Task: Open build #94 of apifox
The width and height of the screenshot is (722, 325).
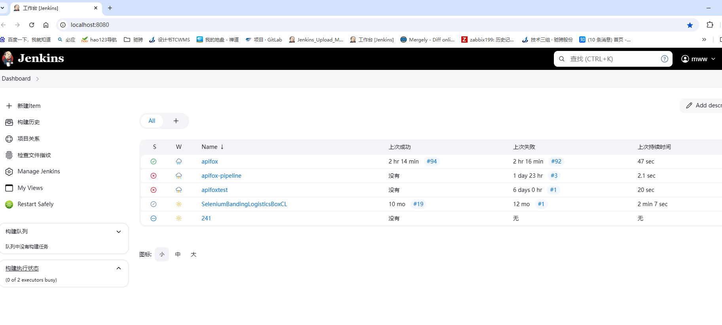Action: 432,162
